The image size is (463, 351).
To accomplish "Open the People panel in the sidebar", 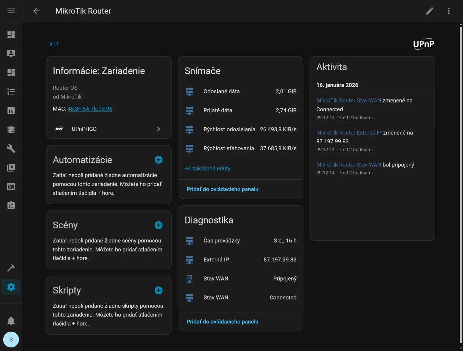I will [11, 53].
